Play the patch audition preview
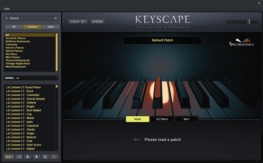 [x=54, y=157]
